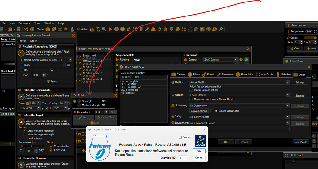Open the sun icon in the Tools group
This screenshot has height=169, width=318.
[x=66, y=29]
